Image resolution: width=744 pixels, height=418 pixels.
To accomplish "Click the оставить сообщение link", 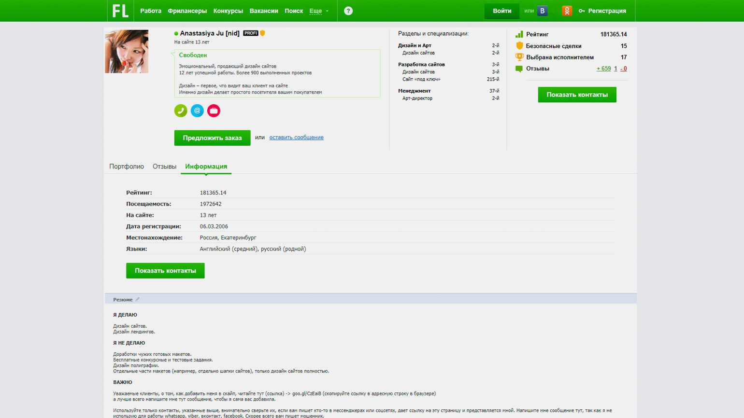I will click(x=296, y=138).
